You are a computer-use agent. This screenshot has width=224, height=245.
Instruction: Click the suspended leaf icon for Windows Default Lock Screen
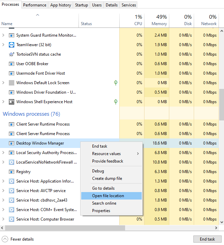(116, 83)
